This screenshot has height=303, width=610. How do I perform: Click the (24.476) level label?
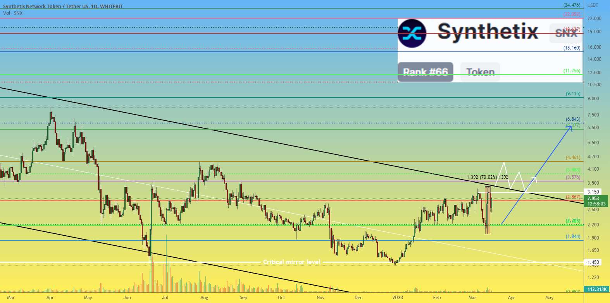[x=572, y=5]
